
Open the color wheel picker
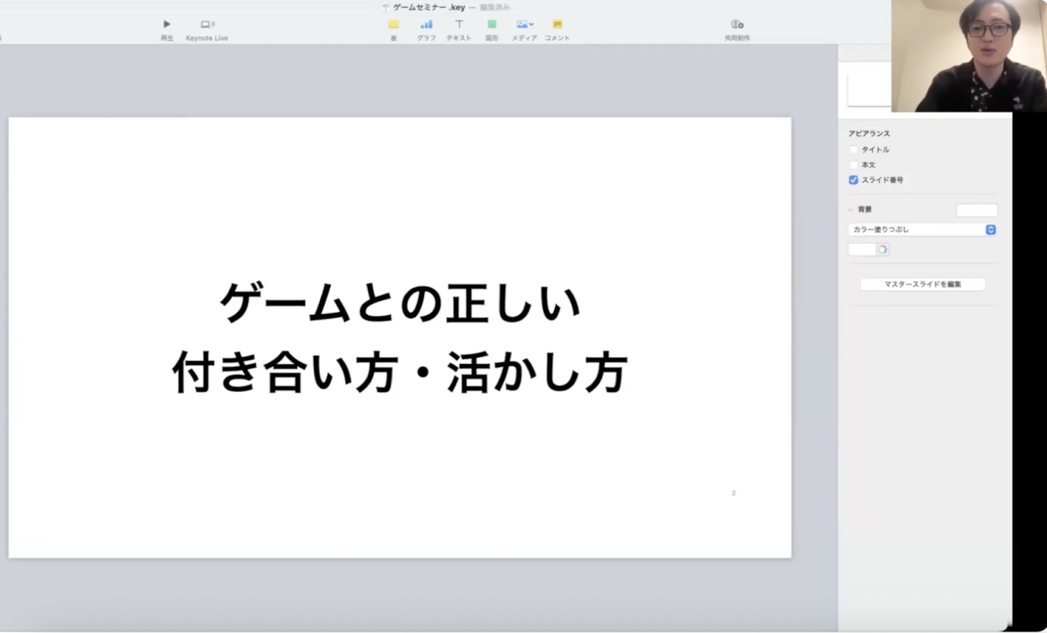[x=882, y=249]
